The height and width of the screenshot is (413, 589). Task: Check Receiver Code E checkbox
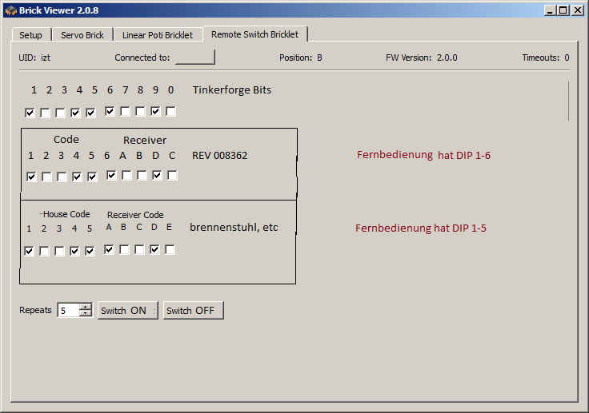point(170,249)
